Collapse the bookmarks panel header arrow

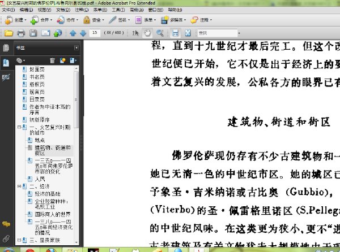pos(76,48)
